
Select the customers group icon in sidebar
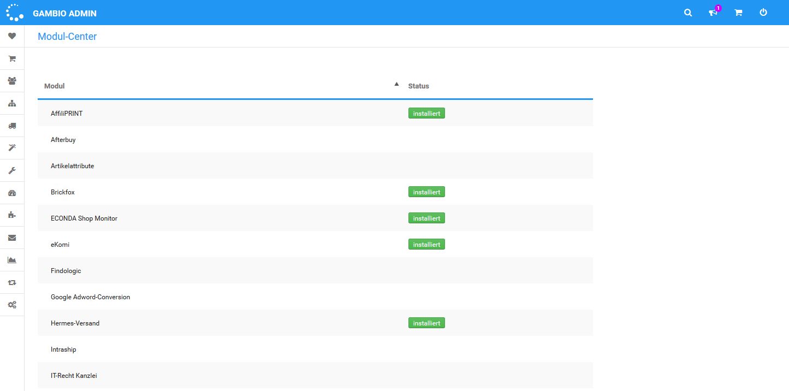click(x=12, y=80)
